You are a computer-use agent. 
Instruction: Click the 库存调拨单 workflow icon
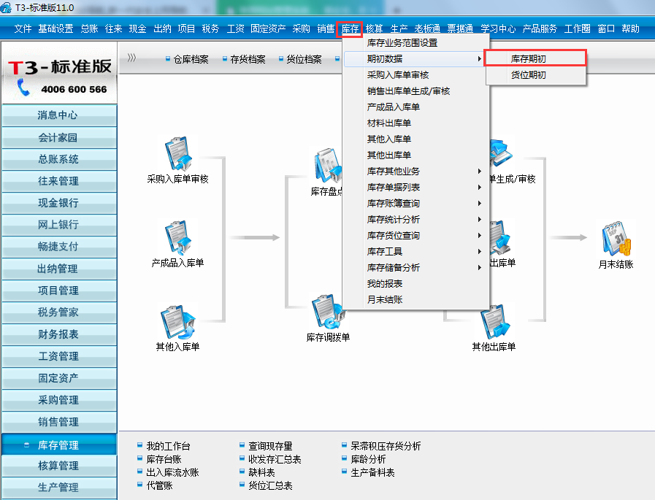(327, 318)
